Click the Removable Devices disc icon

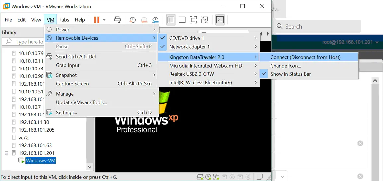click(x=49, y=38)
